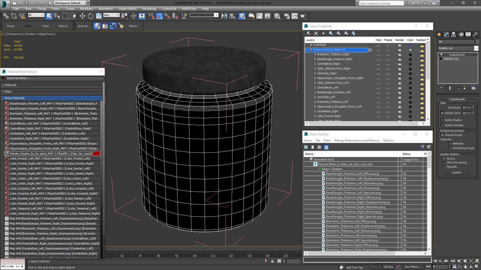Enable Separate by Smoothing Groups checkbox
This screenshot has width=481, height=270.
click(450, 148)
